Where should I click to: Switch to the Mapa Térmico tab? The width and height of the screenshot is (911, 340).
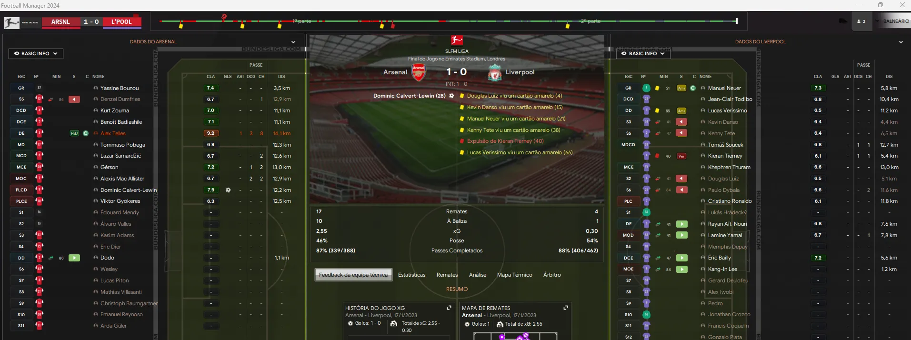[514, 275]
